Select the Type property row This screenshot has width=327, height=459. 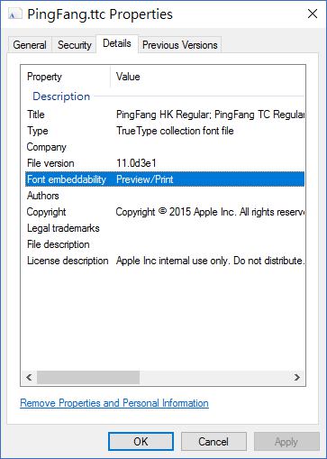[x=165, y=131]
